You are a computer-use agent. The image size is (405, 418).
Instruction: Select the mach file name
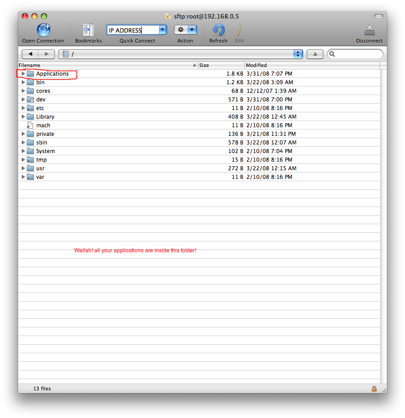point(43,125)
